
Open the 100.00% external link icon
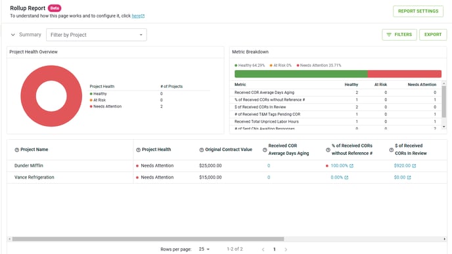tap(351, 166)
